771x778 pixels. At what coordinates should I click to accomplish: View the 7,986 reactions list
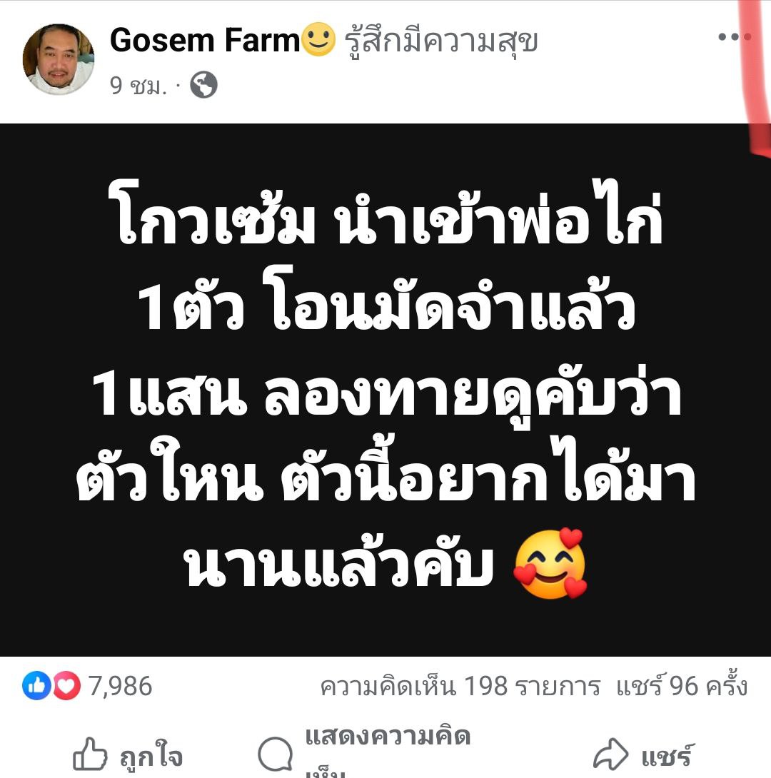coord(121,686)
